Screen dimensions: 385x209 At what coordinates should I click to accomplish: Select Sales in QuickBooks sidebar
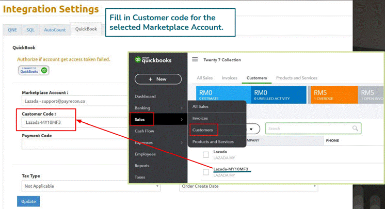click(x=139, y=119)
